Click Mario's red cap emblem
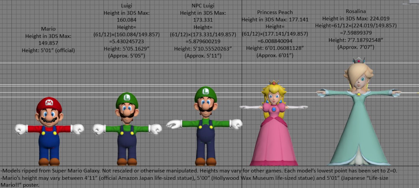 49,103
